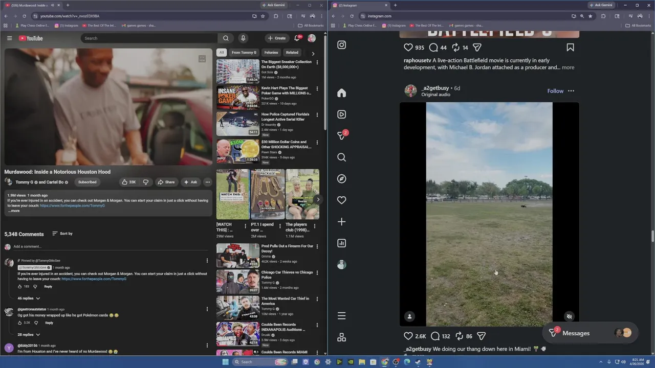Screen dimensions: 655x368
Task: Advance shorts shelf with next arrow
Action: tap(318, 200)
